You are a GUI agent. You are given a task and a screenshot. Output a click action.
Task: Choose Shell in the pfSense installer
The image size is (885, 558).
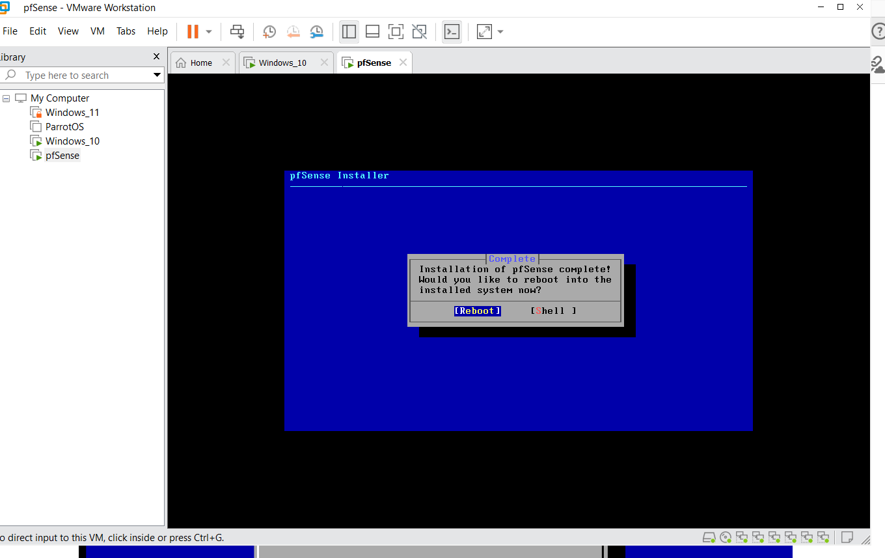click(554, 311)
